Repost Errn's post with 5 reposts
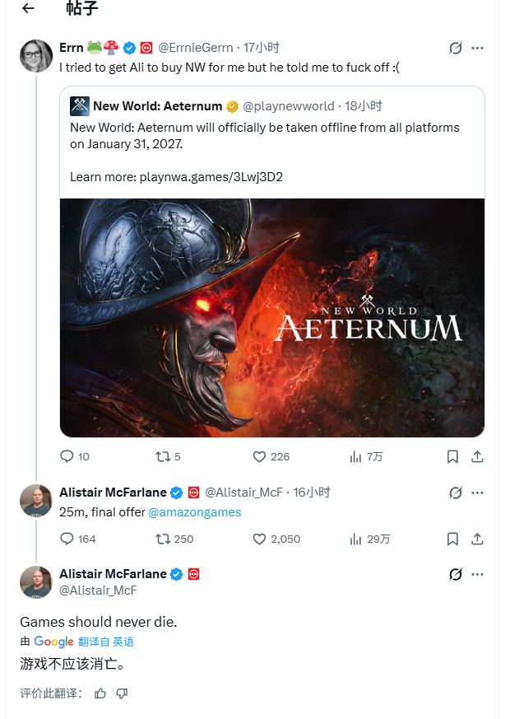 pos(162,456)
